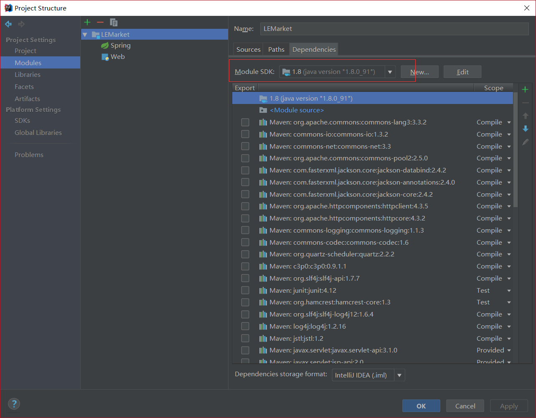Click the module Name input field
Screen dimensions: 536x418
pos(394,29)
